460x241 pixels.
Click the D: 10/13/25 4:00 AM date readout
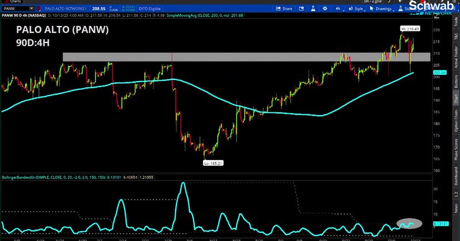pos(66,16)
